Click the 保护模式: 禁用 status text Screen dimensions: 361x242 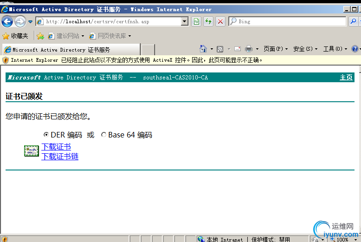271,240
